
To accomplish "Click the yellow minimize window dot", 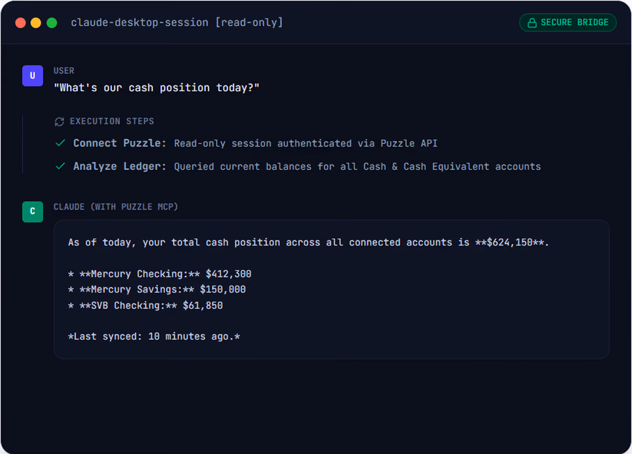I will click(36, 23).
